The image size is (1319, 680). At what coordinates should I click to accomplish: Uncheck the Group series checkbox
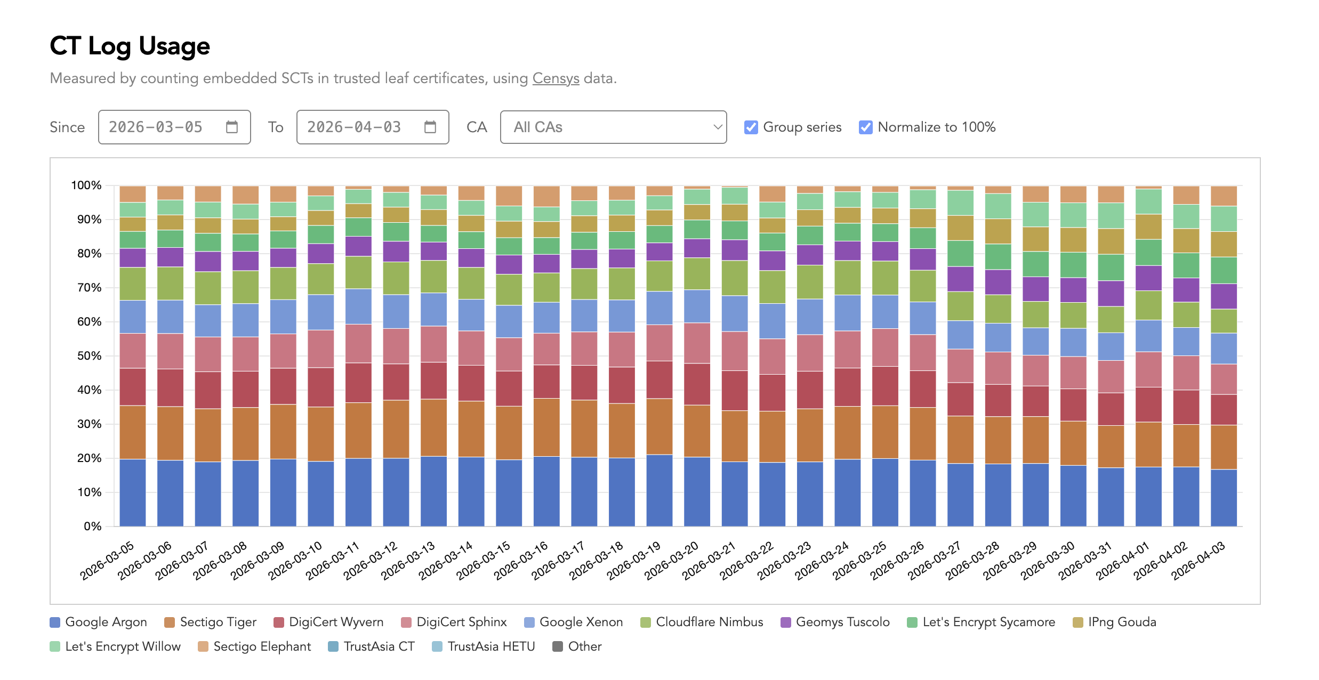[x=751, y=127]
